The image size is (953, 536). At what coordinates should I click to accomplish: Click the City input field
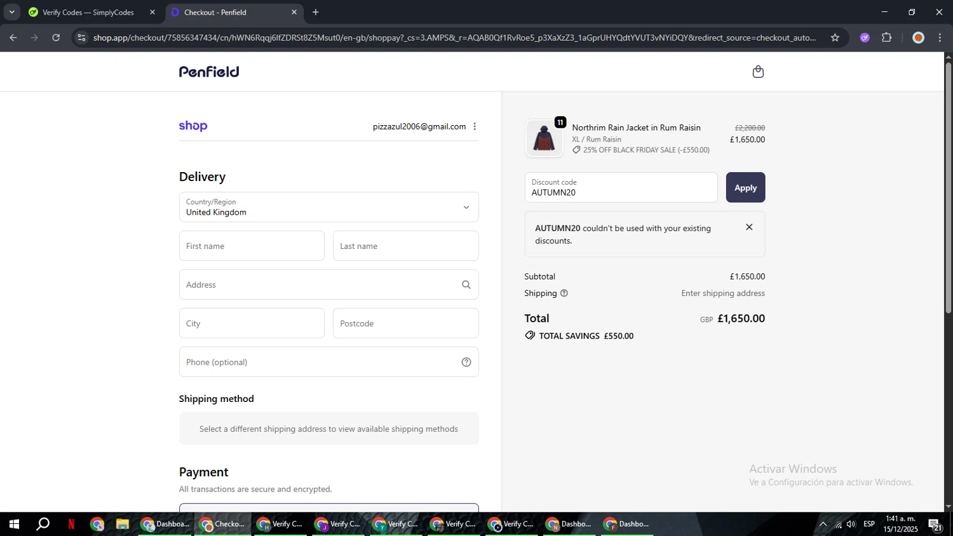[252, 323]
